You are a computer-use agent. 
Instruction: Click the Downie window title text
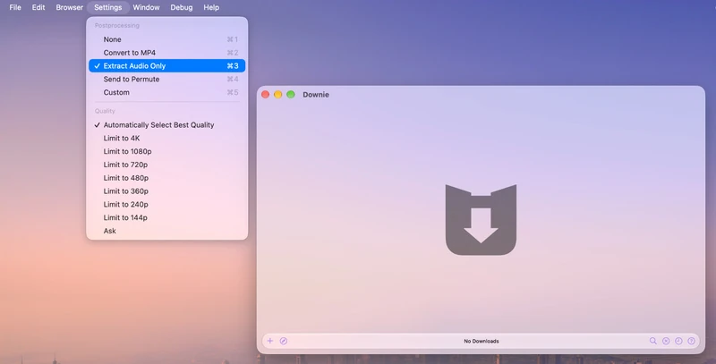click(316, 95)
